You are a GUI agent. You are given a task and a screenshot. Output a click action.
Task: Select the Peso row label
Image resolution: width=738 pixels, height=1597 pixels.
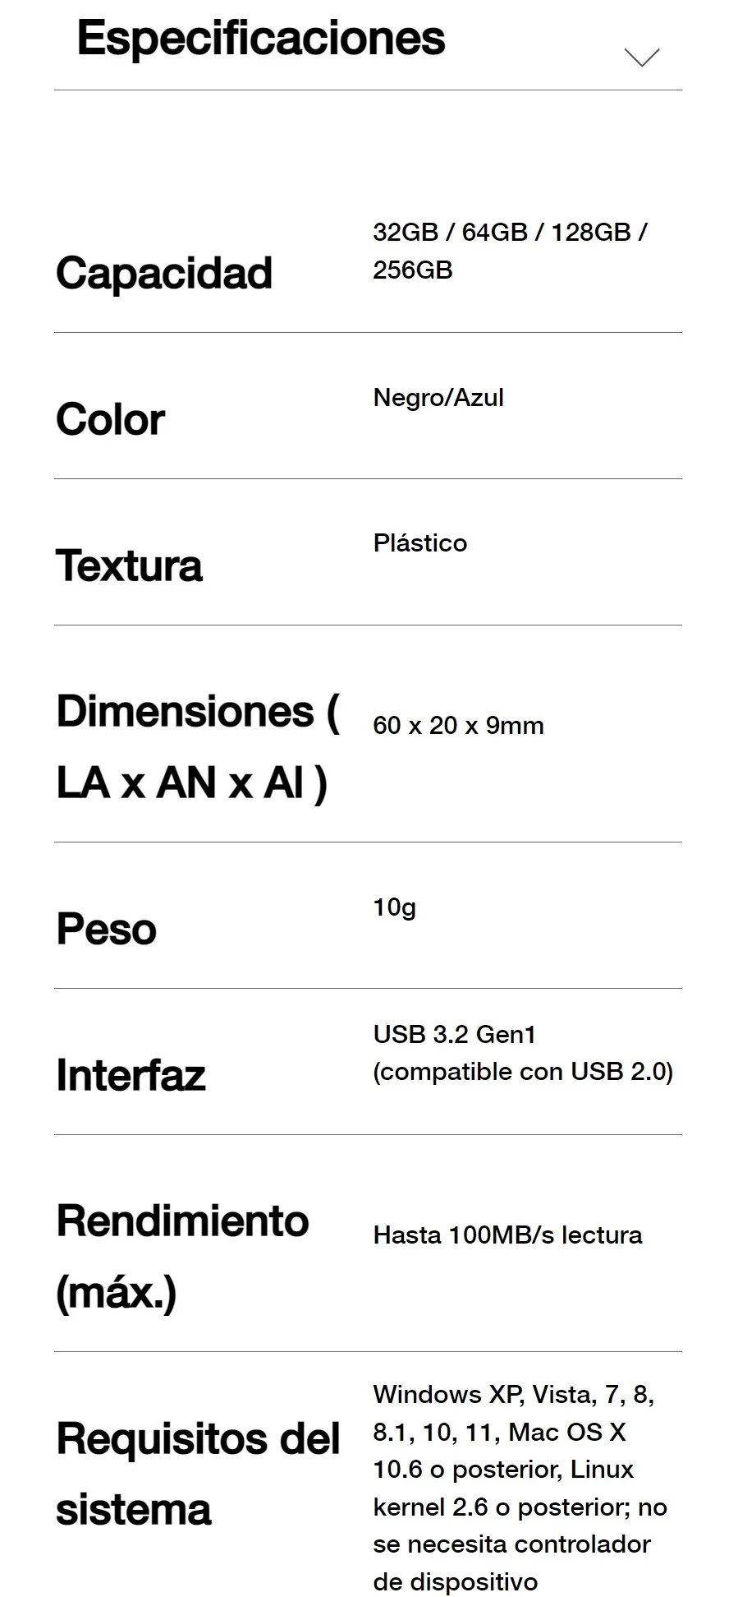tap(106, 929)
